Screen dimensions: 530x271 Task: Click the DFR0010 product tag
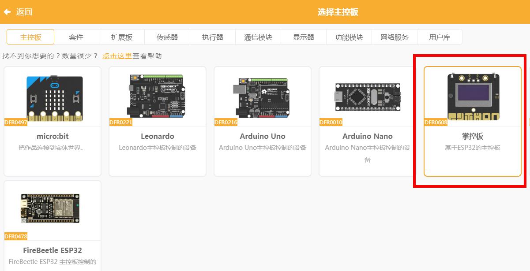click(331, 122)
